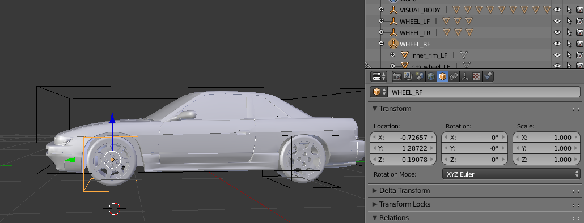Expand the Transform Locks panel
Viewport: 584px width, 223px height.
tap(375, 204)
